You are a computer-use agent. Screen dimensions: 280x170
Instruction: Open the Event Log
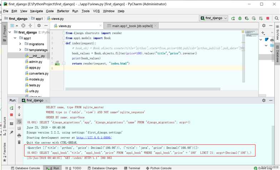tap(263, 168)
